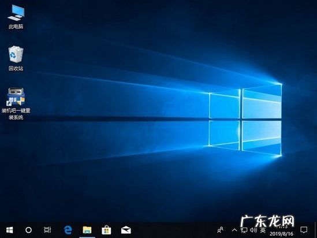Open the network status tray icon
This screenshot has height=238, width=317.
[244, 230]
